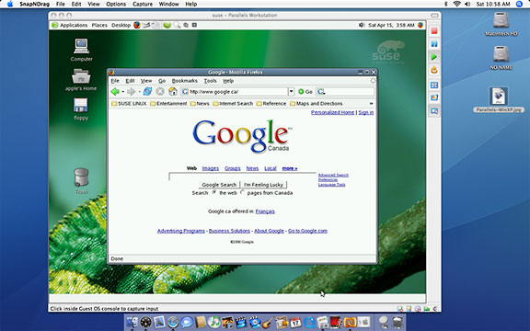Open forward history dropdown arrow
Image resolution: width=530 pixels, height=331 pixels.
(139, 92)
